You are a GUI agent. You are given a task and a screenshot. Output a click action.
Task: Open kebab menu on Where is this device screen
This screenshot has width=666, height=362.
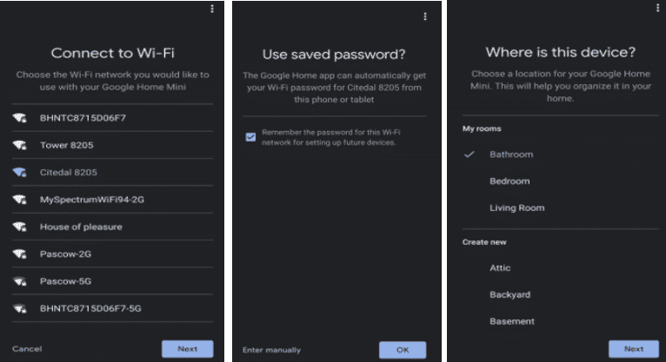click(657, 8)
